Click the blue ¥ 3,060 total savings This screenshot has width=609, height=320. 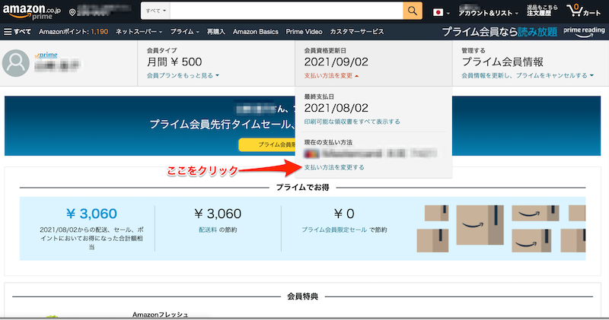tap(91, 214)
